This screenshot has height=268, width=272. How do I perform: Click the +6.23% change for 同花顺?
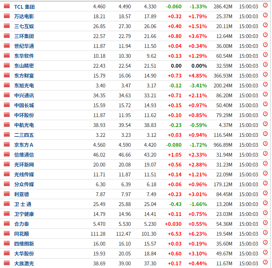click(x=198, y=234)
